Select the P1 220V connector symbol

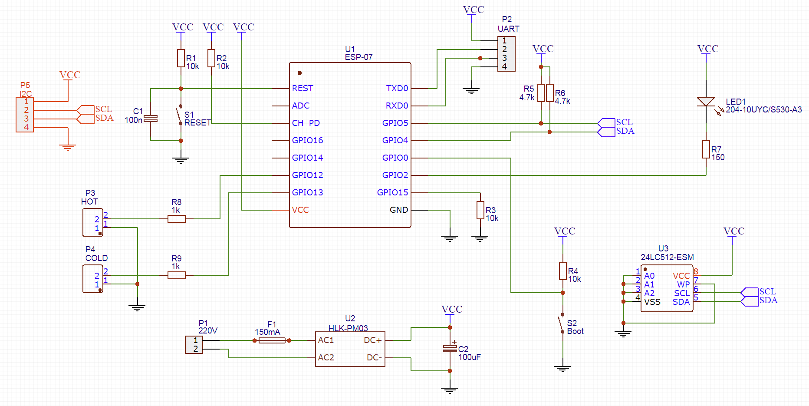(194, 345)
